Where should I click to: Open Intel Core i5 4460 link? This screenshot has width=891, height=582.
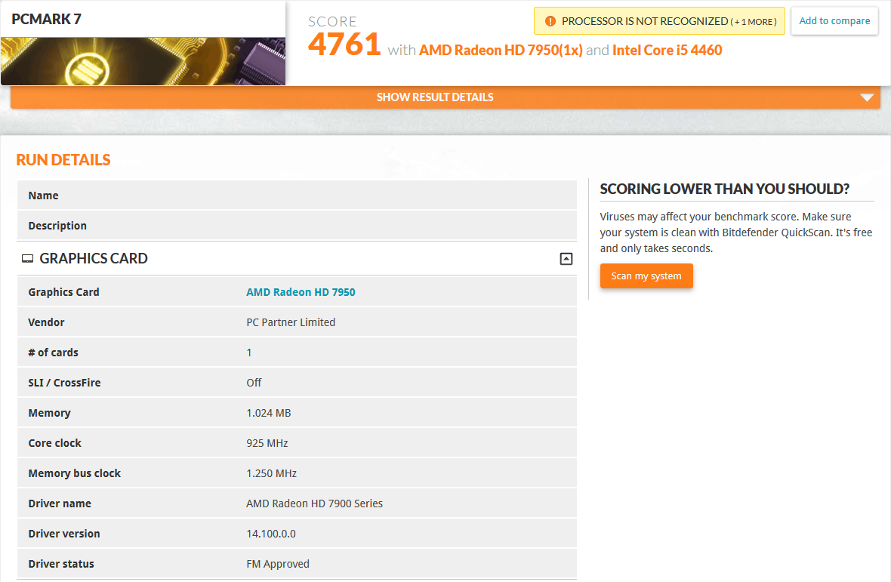[x=667, y=50]
